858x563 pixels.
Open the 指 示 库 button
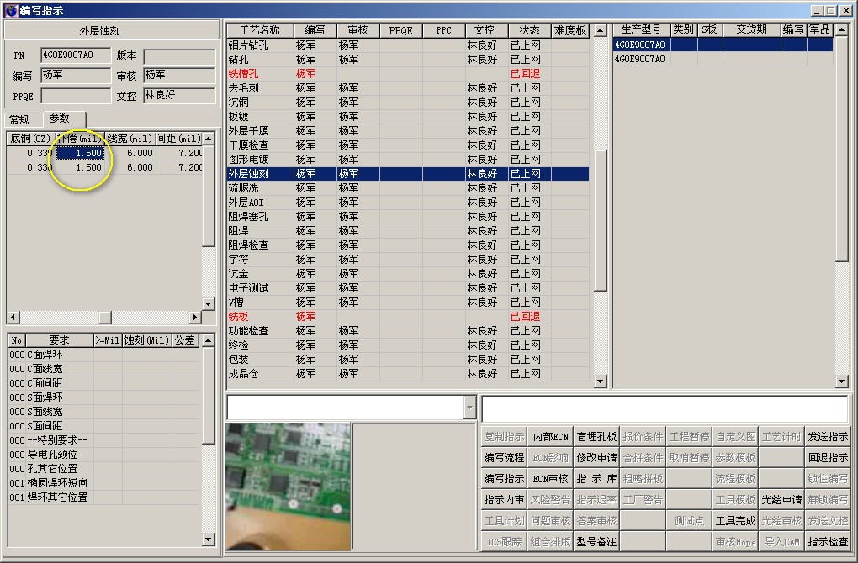(x=596, y=479)
